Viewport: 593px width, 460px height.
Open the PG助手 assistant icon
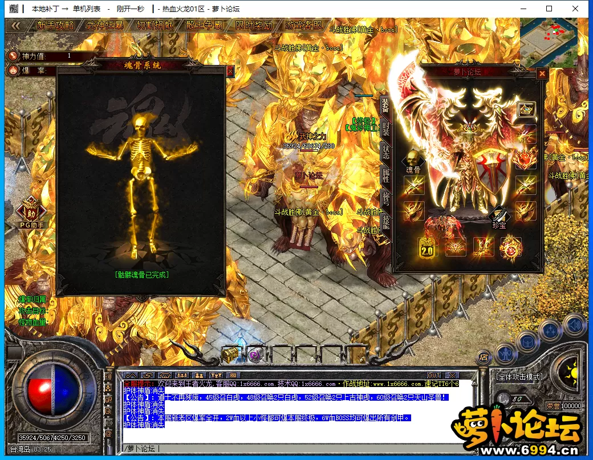(x=31, y=213)
